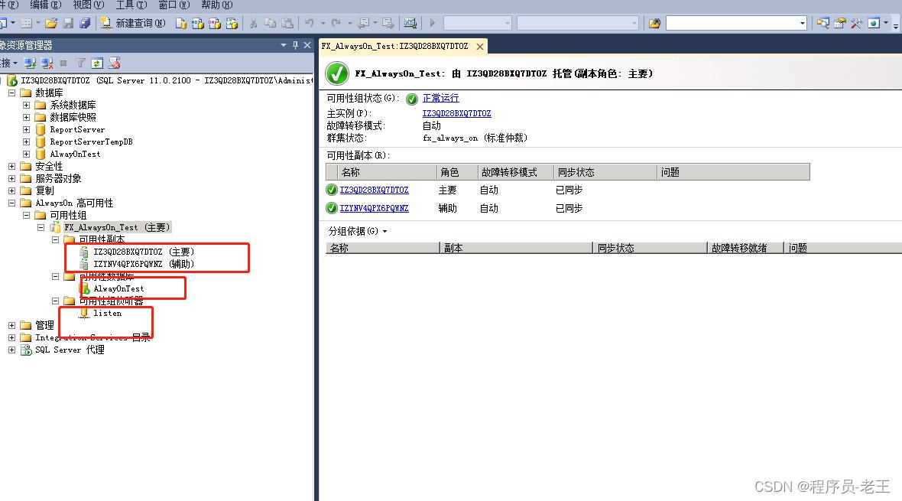Click the wrench and screwdriver icon in the toolbar
The image size is (902, 501).
[x=856, y=23]
